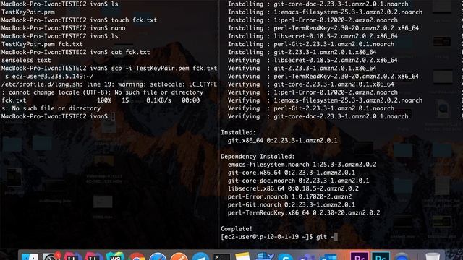Open the yellow Notes app in Dock
463x260 pixels.
pyautogui.click(x=243, y=256)
